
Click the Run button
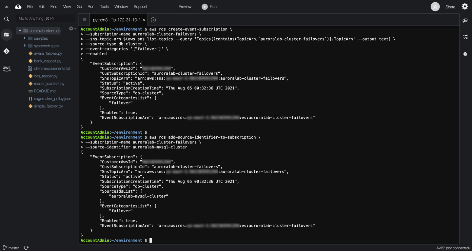[209, 7]
